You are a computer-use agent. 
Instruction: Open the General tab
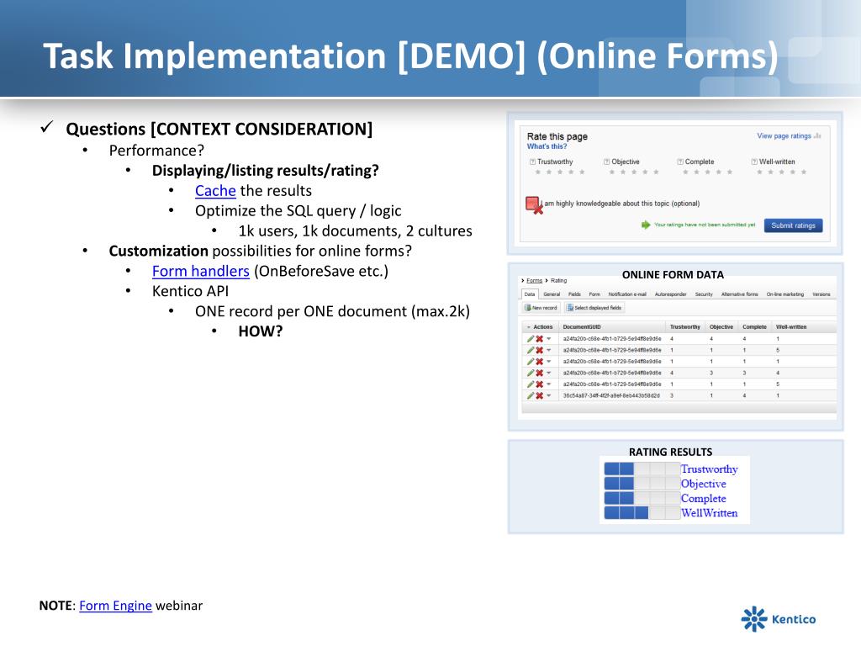coord(552,294)
